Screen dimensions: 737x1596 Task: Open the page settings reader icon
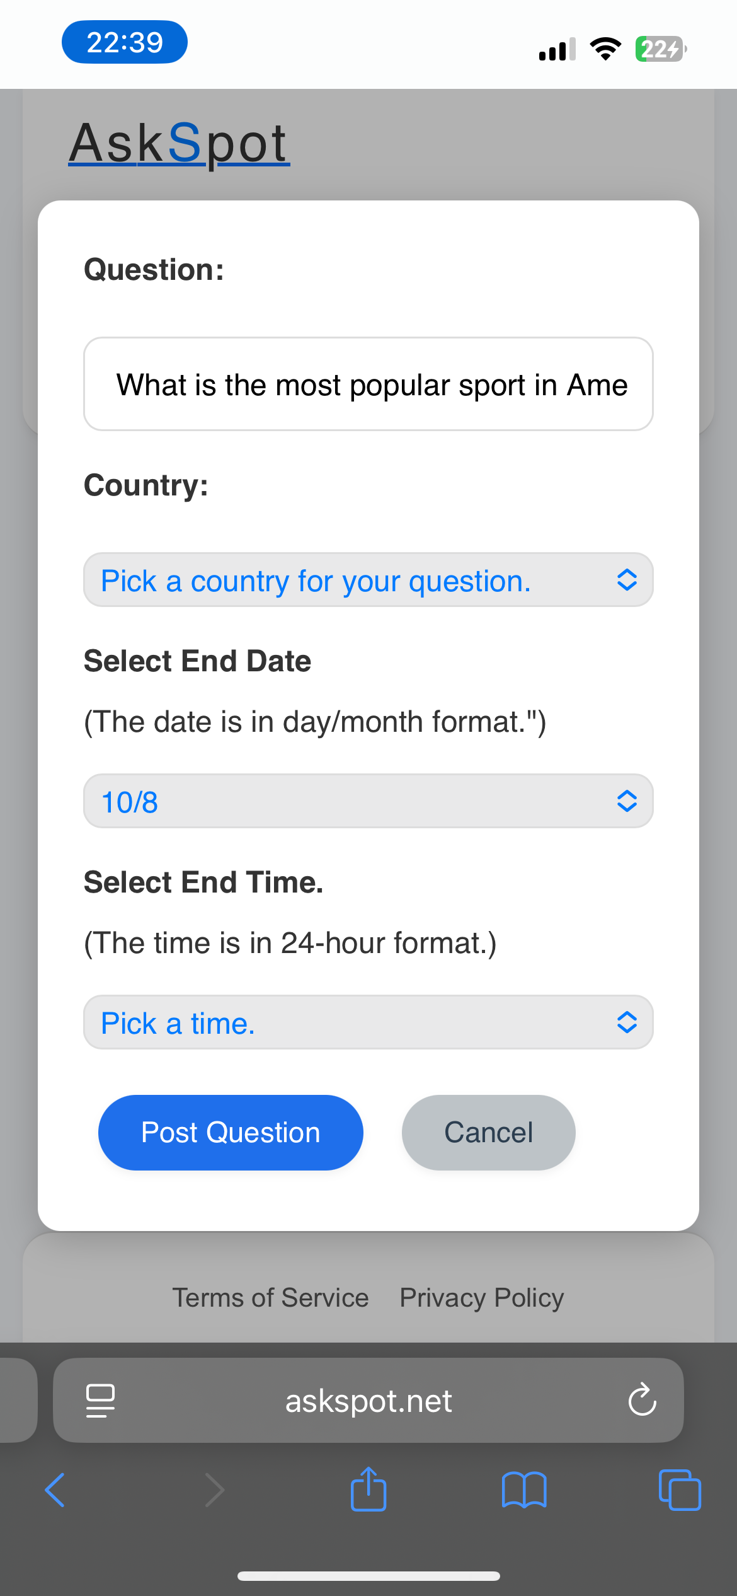(x=100, y=1401)
